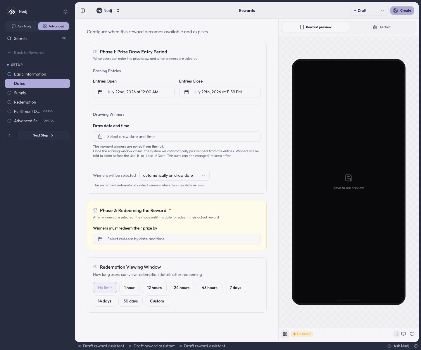Go to Fulfillment Details step
Image resolution: width=421 pixels, height=350 pixels.
[x=37, y=111]
